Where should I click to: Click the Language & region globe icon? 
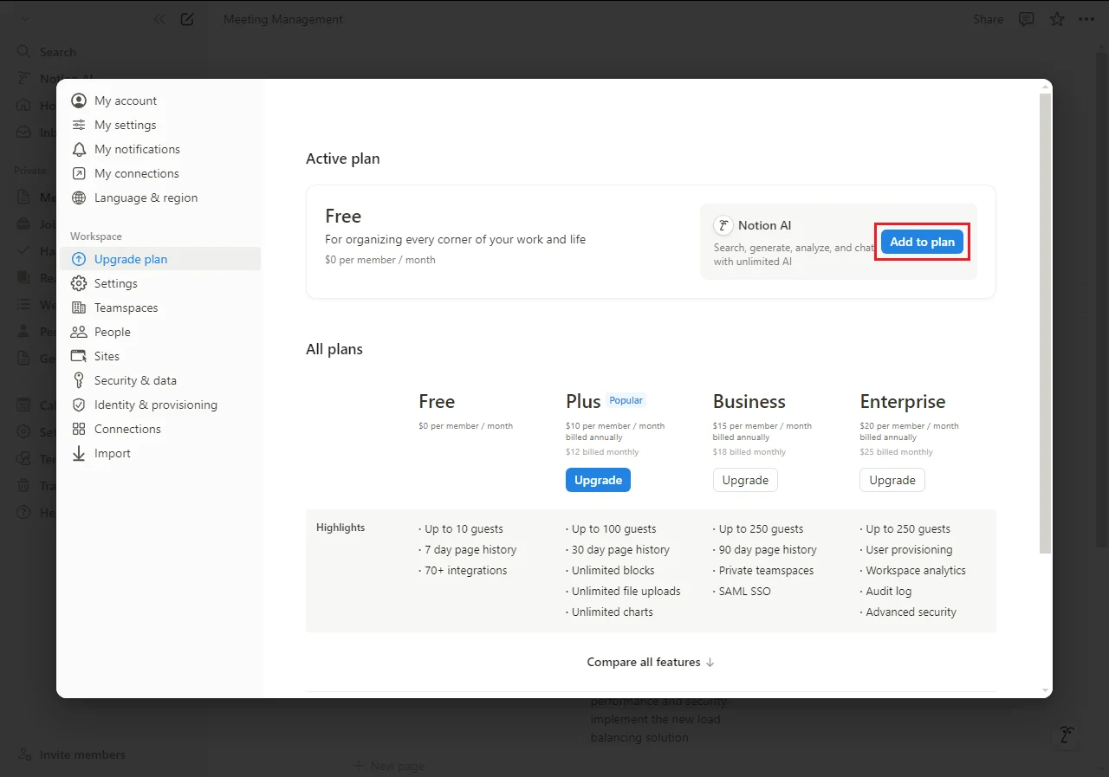(79, 197)
